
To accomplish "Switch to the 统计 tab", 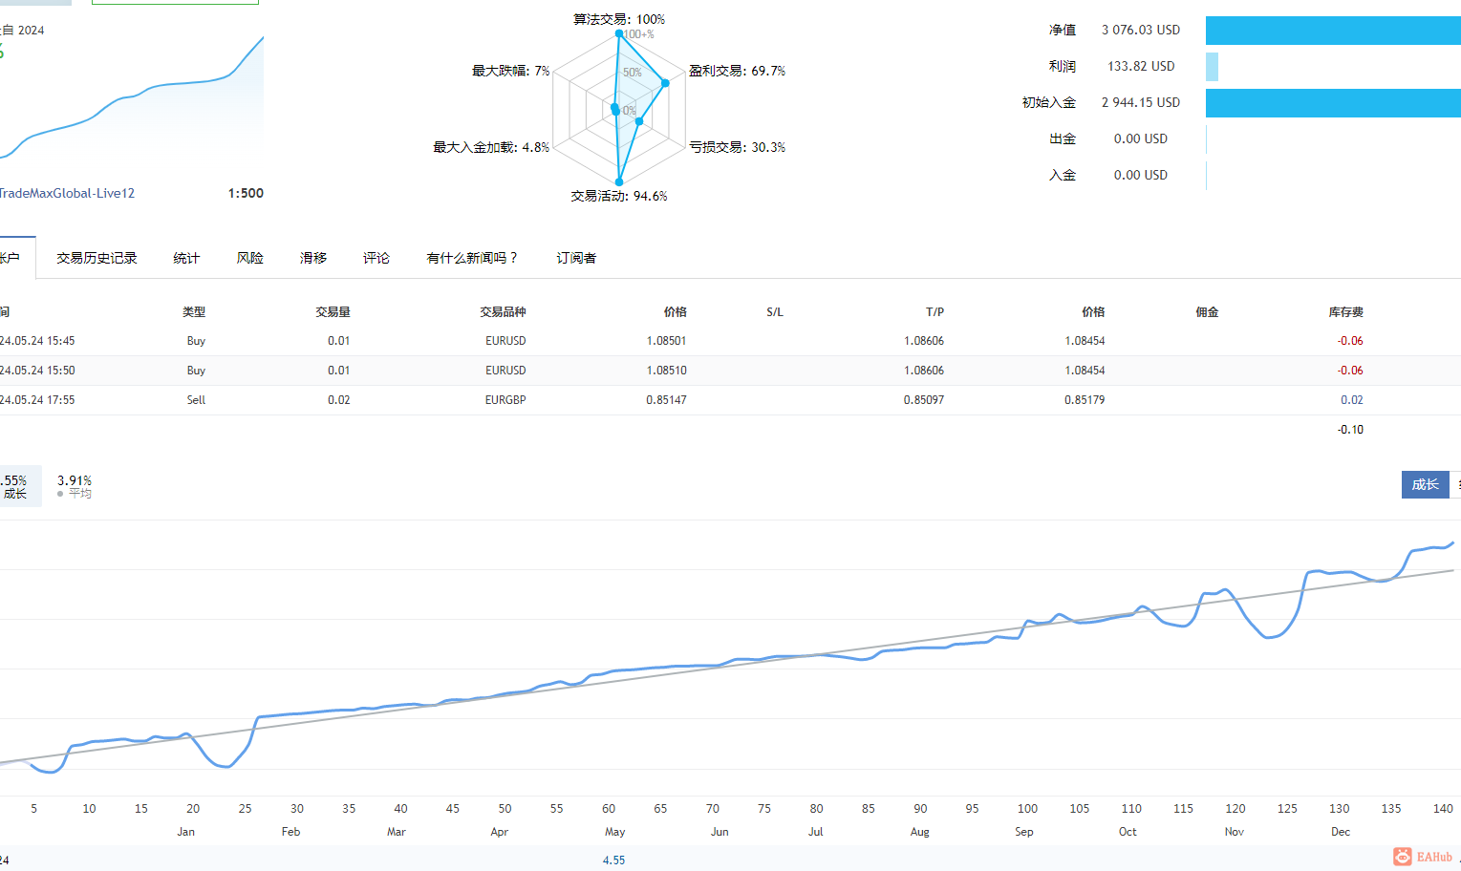I will point(186,258).
